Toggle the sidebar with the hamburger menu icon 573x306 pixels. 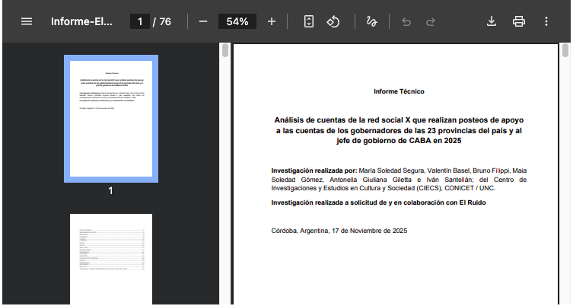27,21
